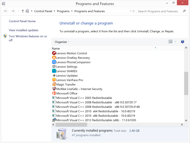Click the Lenovo PhoneCompanion icon
This screenshot has width=190, height=143.
(54, 62)
